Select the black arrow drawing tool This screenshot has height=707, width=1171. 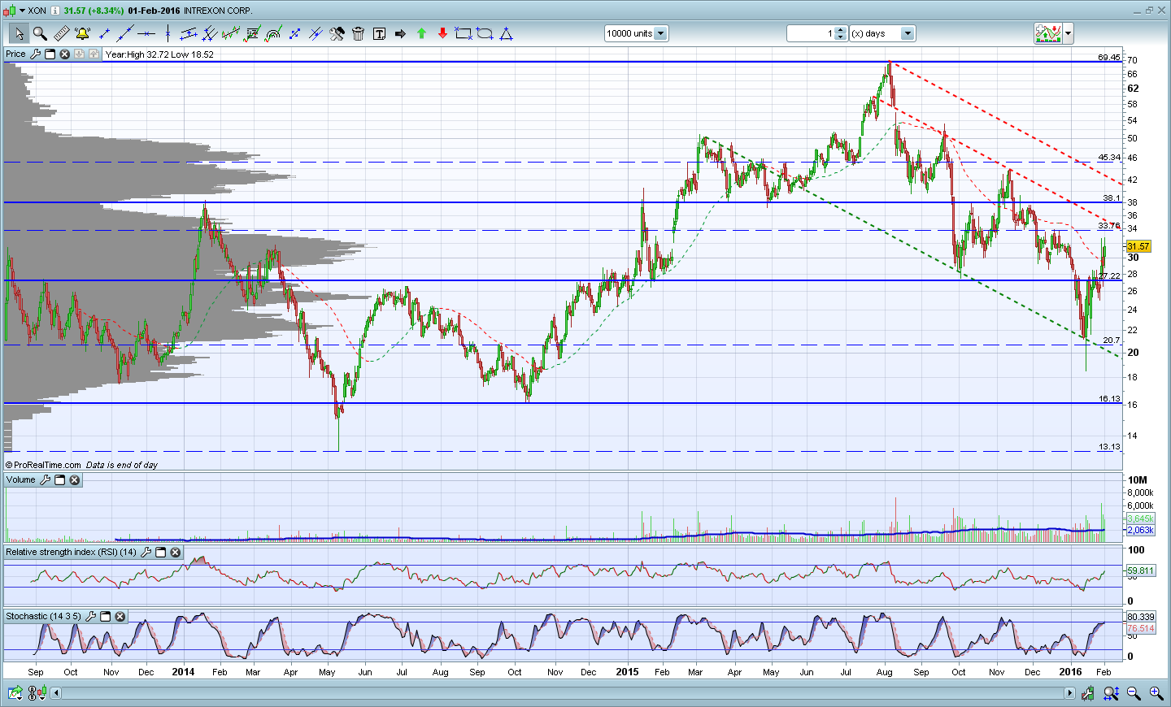[400, 33]
